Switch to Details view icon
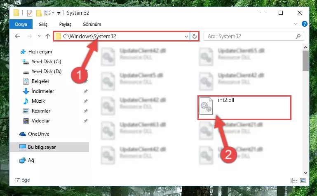 (294, 180)
